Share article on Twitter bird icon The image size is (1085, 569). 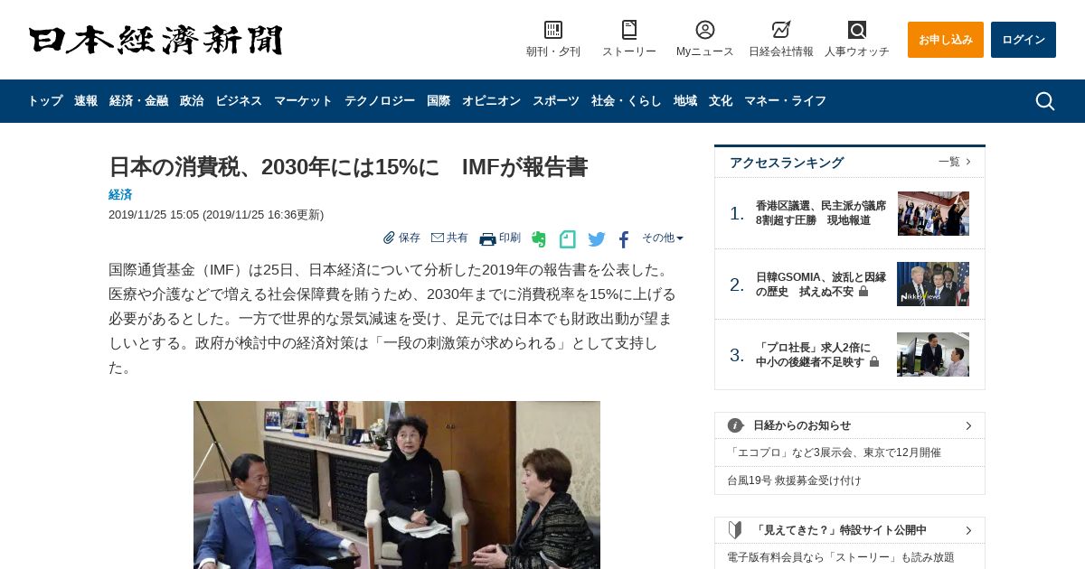point(597,239)
